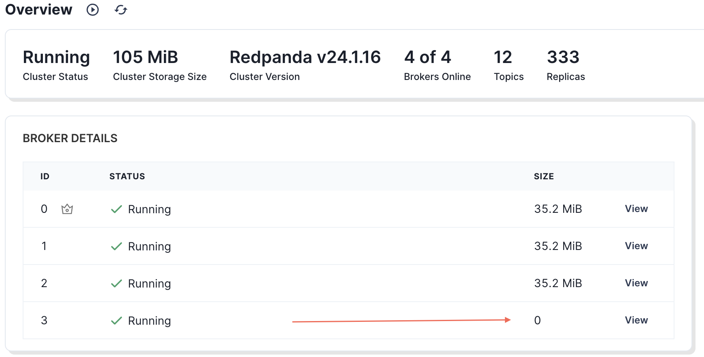Click the green checkmark on broker 1
Screen dimensions: 704x357
tap(117, 246)
